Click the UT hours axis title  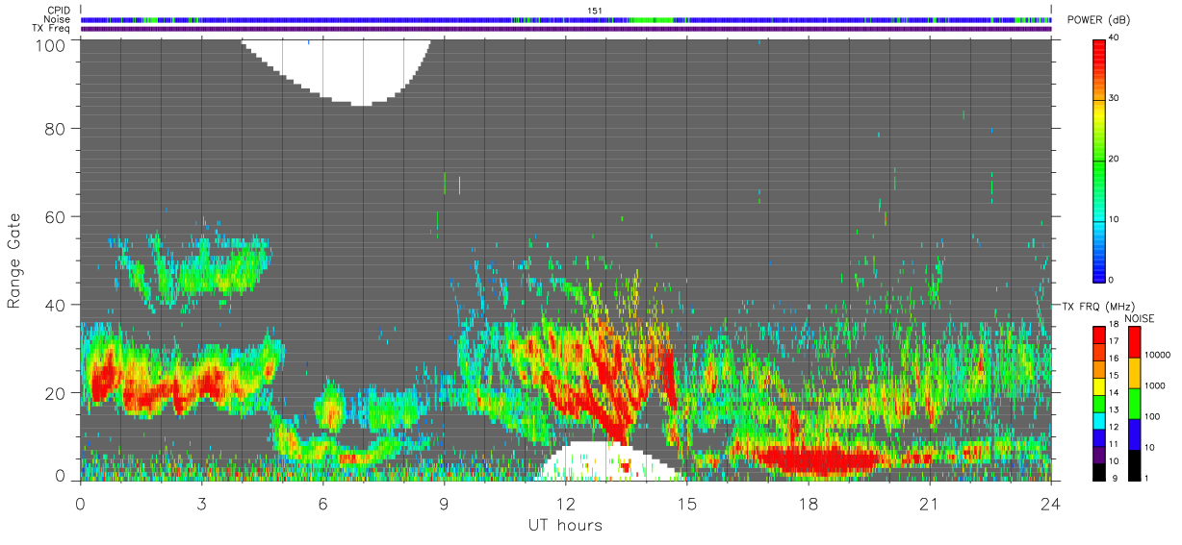(x=564, y=525)
